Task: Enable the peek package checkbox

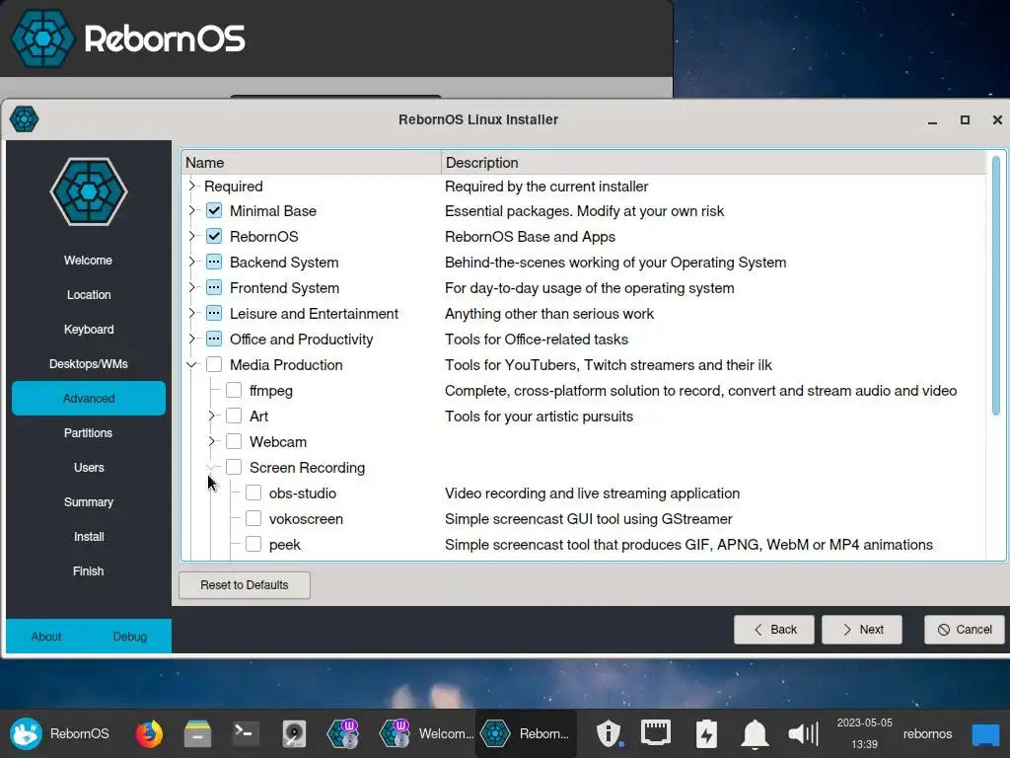Action: [x=253, y=545]
